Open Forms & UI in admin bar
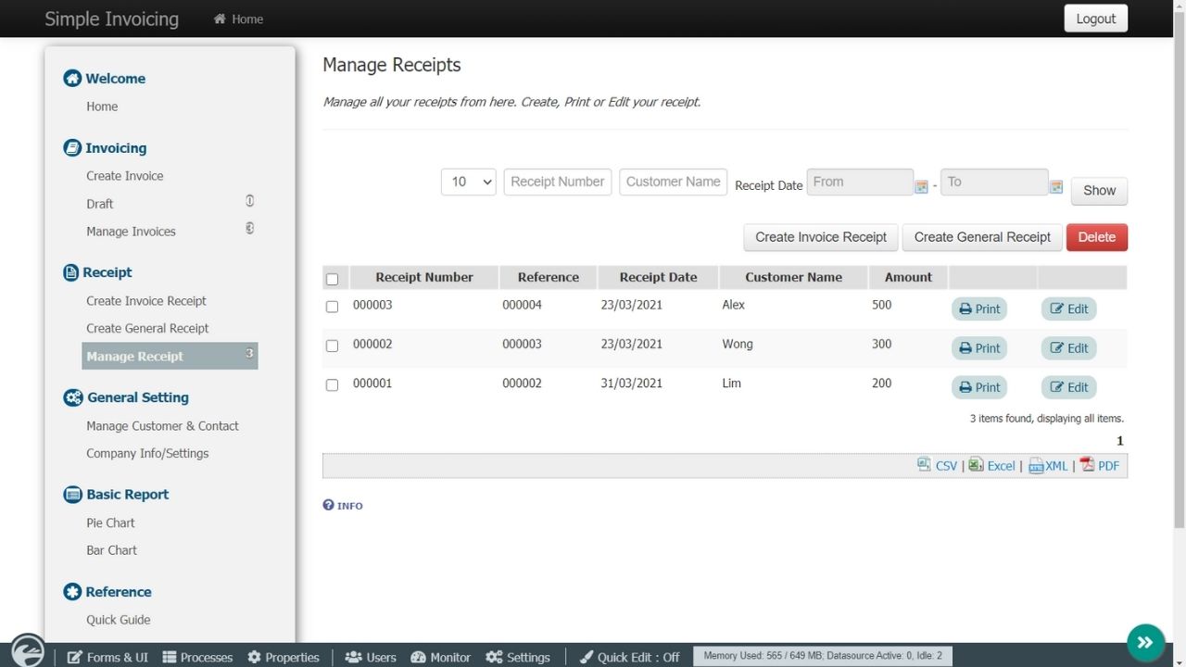Screen dimensions: 1186x667 tap(107, 657)
